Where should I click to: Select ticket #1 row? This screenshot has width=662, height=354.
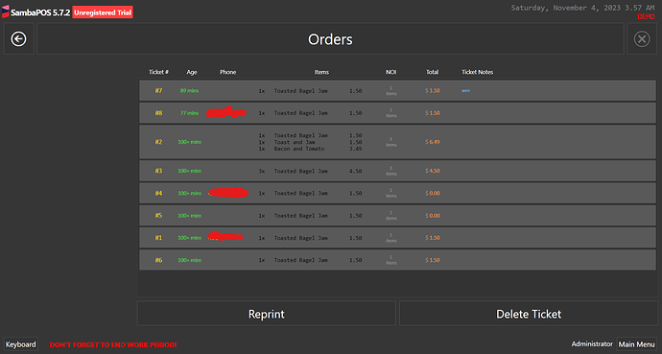click(x=398, y=238)
